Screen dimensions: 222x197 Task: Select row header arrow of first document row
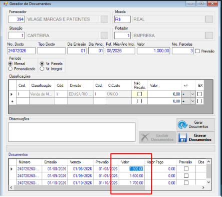click(x=13, y=169)
